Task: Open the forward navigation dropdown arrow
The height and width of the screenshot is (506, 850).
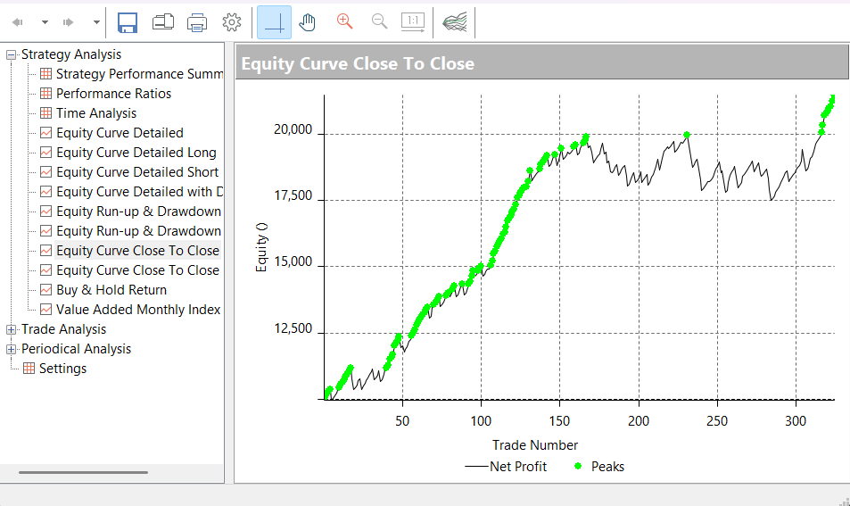Action: tap(96, 22)
